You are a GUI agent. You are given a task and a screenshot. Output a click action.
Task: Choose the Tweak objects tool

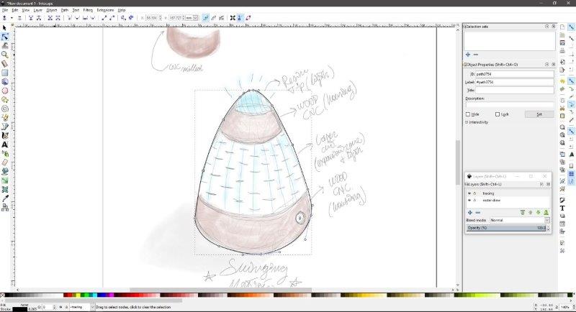pos(5,46)
